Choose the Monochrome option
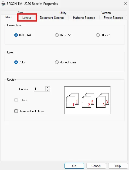Image resolution: width=129 pixels, height=170 pixels. coord(66,62)
